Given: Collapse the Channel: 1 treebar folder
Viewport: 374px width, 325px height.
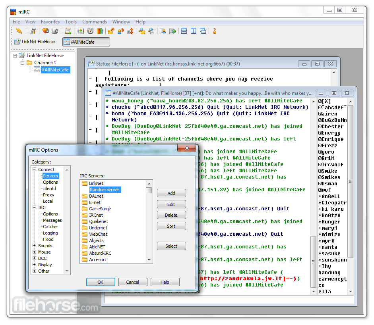Looking at the screenshot, I should tap(22, 63).
